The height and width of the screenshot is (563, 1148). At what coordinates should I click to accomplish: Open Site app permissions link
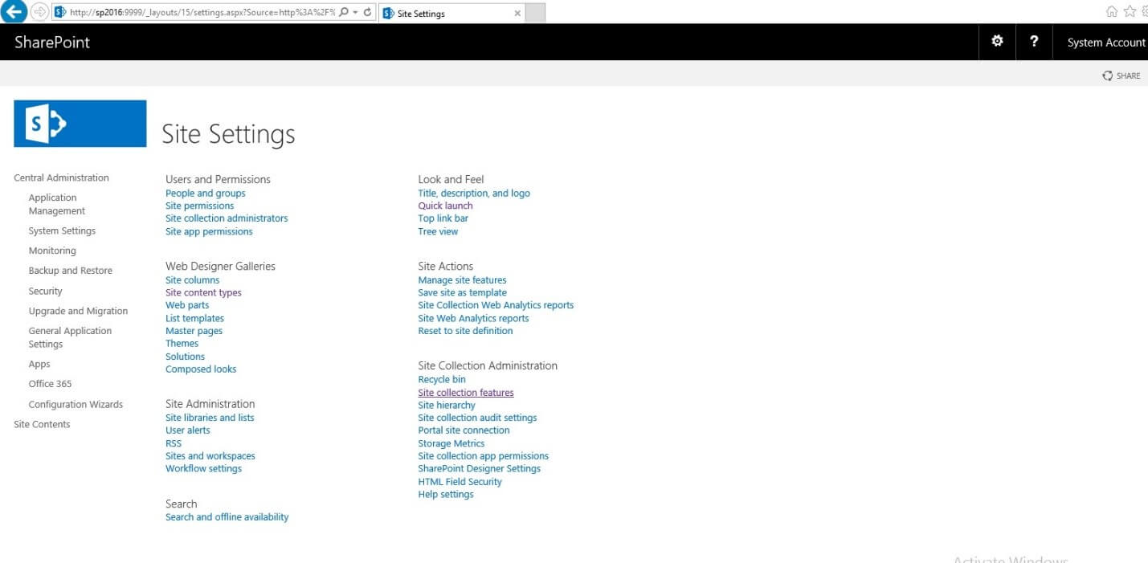pos(209,232)
